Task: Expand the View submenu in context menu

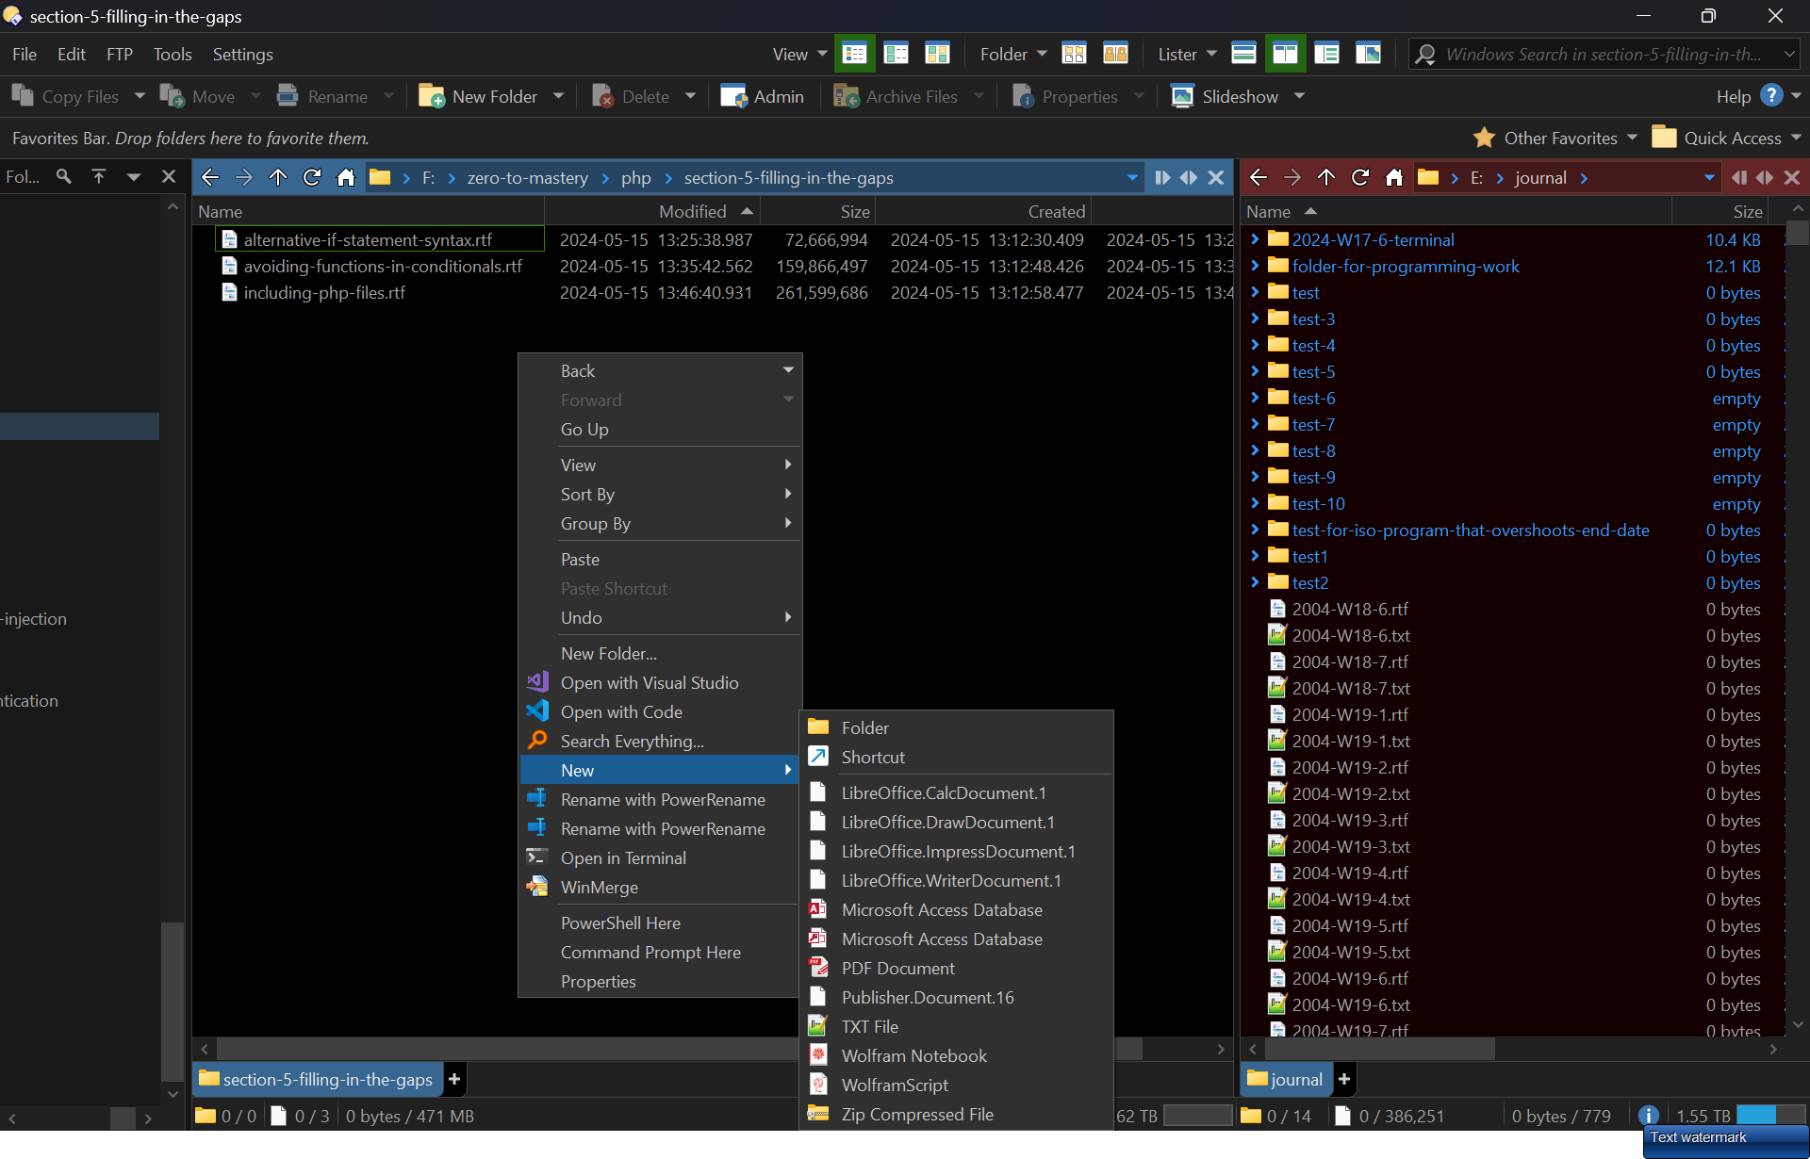Action: [660, 465]
